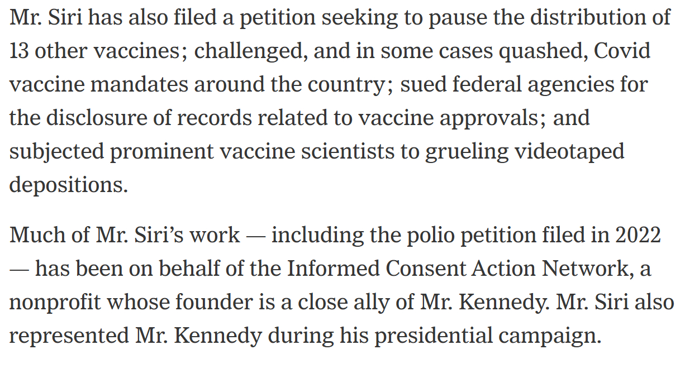Click the word "quashed" in the article
The width and height of the screenshot is (685, 383).
point(540,51)
